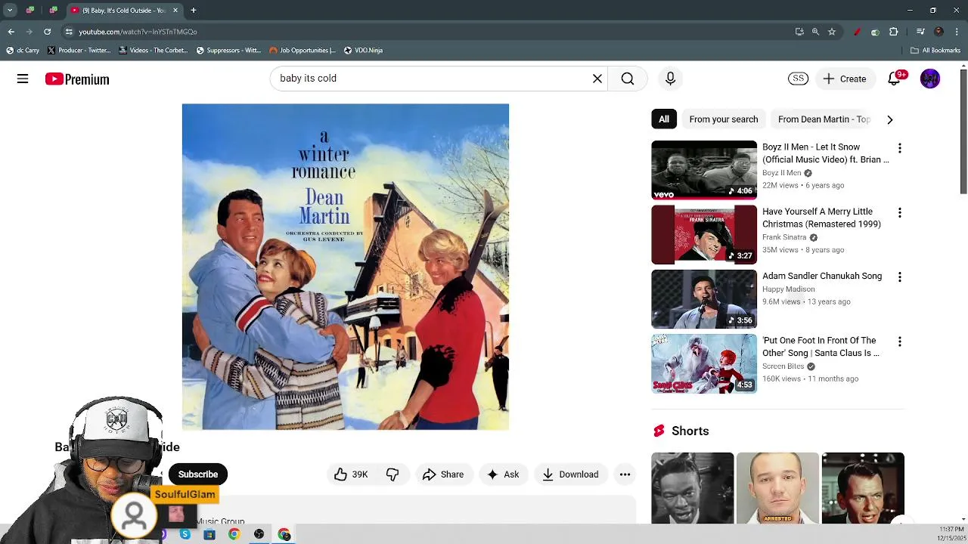Click the Ask button
Image resolution: width=968 pixels, height=544 pixels.
tap(503, 474)
